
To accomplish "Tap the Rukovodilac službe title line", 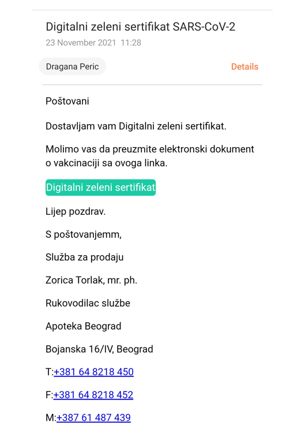I will pyautogui.click(x=88, y=303).
